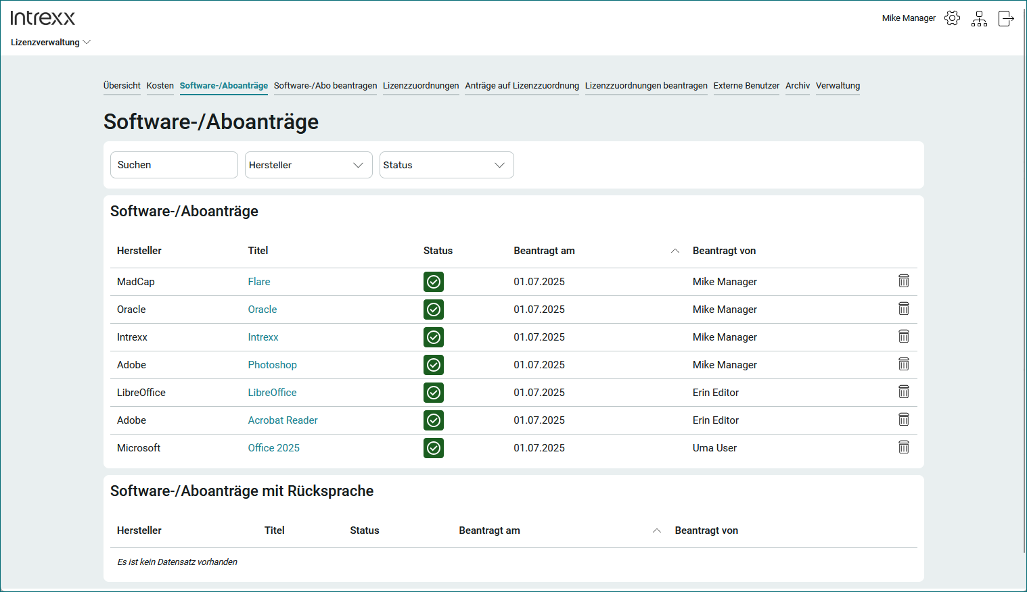Click the Microsoft manufacturer cell
The image size is (1027, 592).
click(139, 448)
